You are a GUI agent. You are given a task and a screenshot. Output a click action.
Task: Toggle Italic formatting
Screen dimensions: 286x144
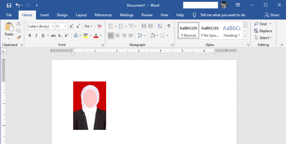click(x=36, y=36)
